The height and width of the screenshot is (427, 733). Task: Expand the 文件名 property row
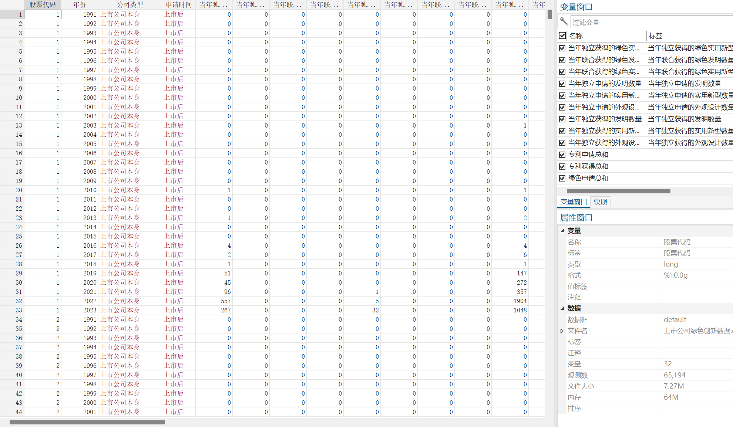click(562, 331)
